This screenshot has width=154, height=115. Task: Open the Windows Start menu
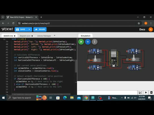(3, 98)
